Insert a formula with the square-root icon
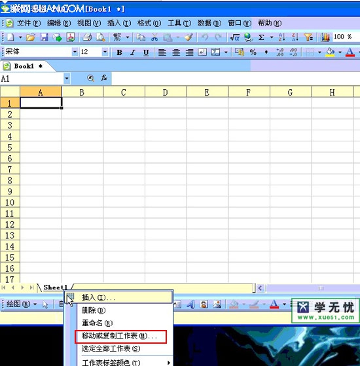 pos(235,37)
